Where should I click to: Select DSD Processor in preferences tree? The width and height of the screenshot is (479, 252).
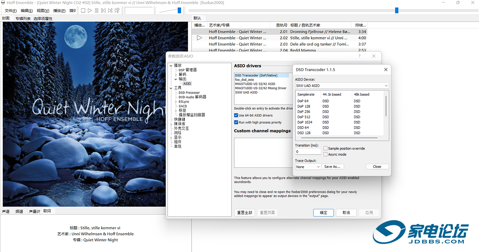[189, 93]
